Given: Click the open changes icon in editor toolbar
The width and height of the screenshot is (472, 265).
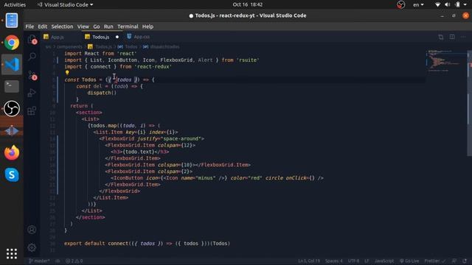Looking at the screenshot, I should 441,37.
